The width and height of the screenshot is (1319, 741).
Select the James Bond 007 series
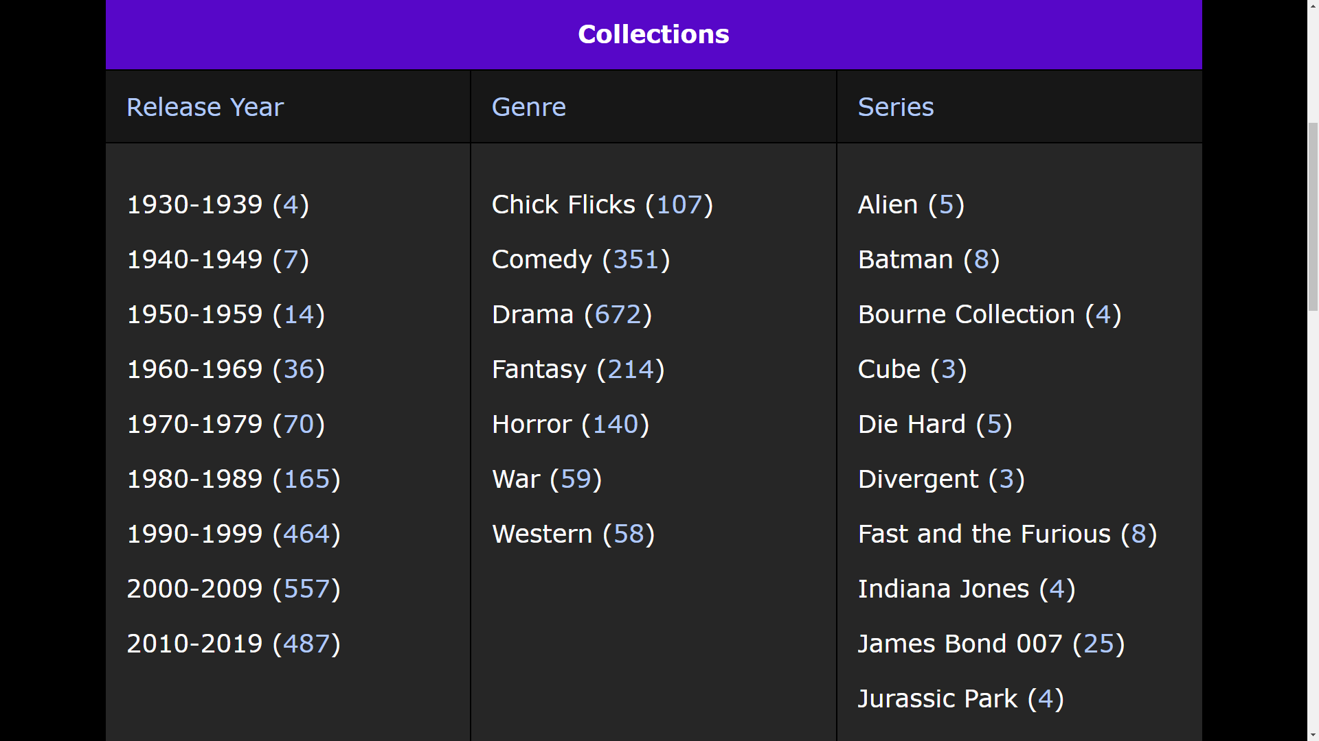pyautogui.click(x=990, y=643)
